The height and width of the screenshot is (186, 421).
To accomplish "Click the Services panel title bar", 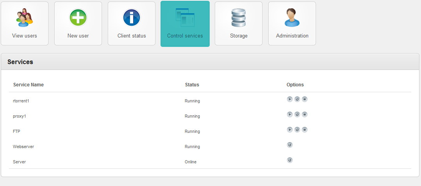I will pos(210,62).
